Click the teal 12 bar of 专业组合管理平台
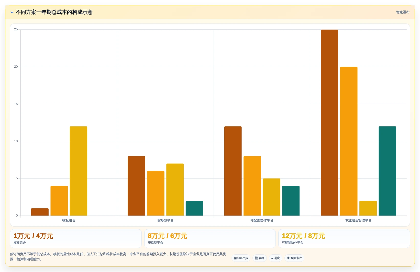Viewport: 420px width, 272px height. pyautogui.click(x=388, y=171)
